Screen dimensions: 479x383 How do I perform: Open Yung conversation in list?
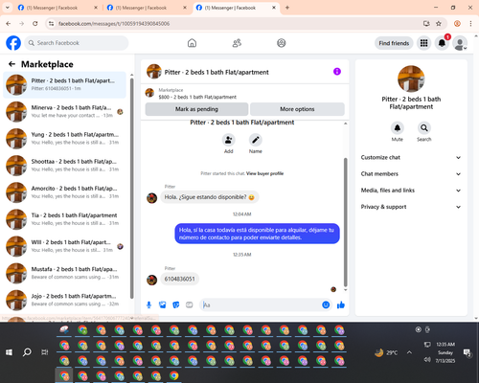point(64,139)
